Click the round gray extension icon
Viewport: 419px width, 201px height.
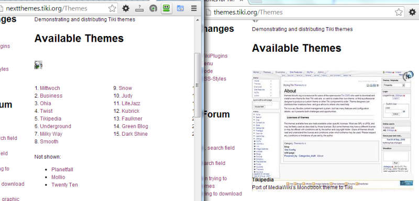[x=153, y=9]
